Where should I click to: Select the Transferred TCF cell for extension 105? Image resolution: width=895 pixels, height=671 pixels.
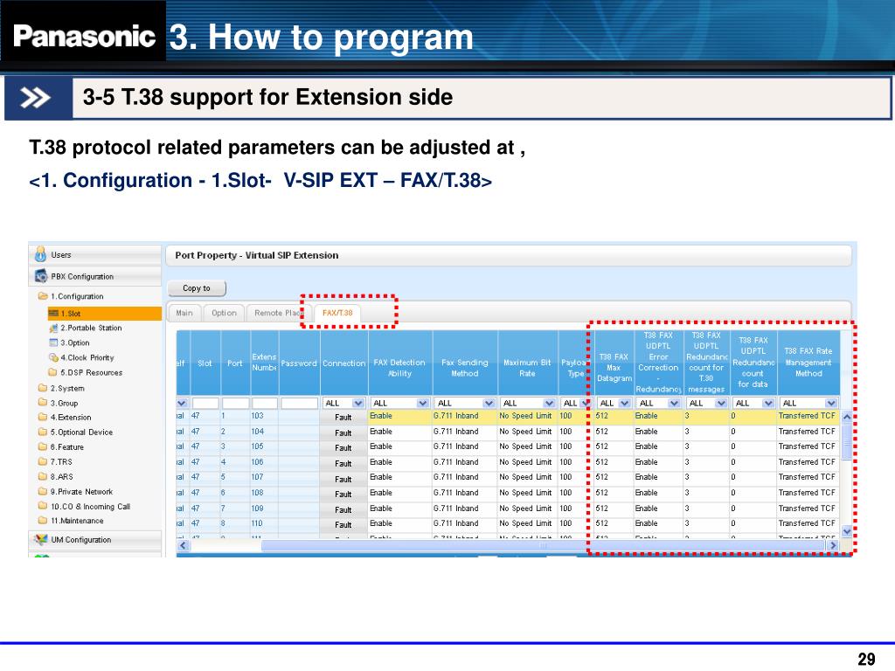coord(808,446)
